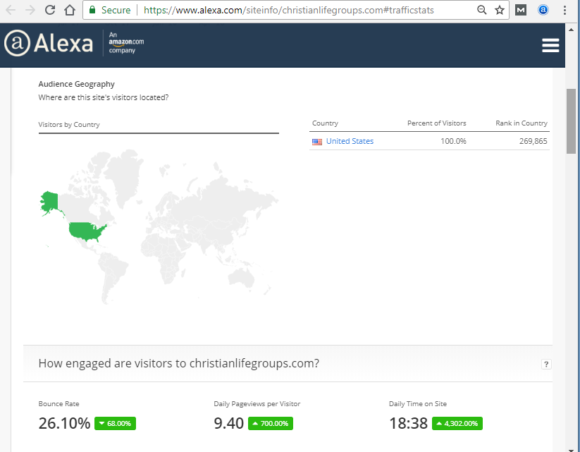This screenshot has height=452, width=580.
Task: Click the scrollbar up arrow
Action: [x=571, y=29]
